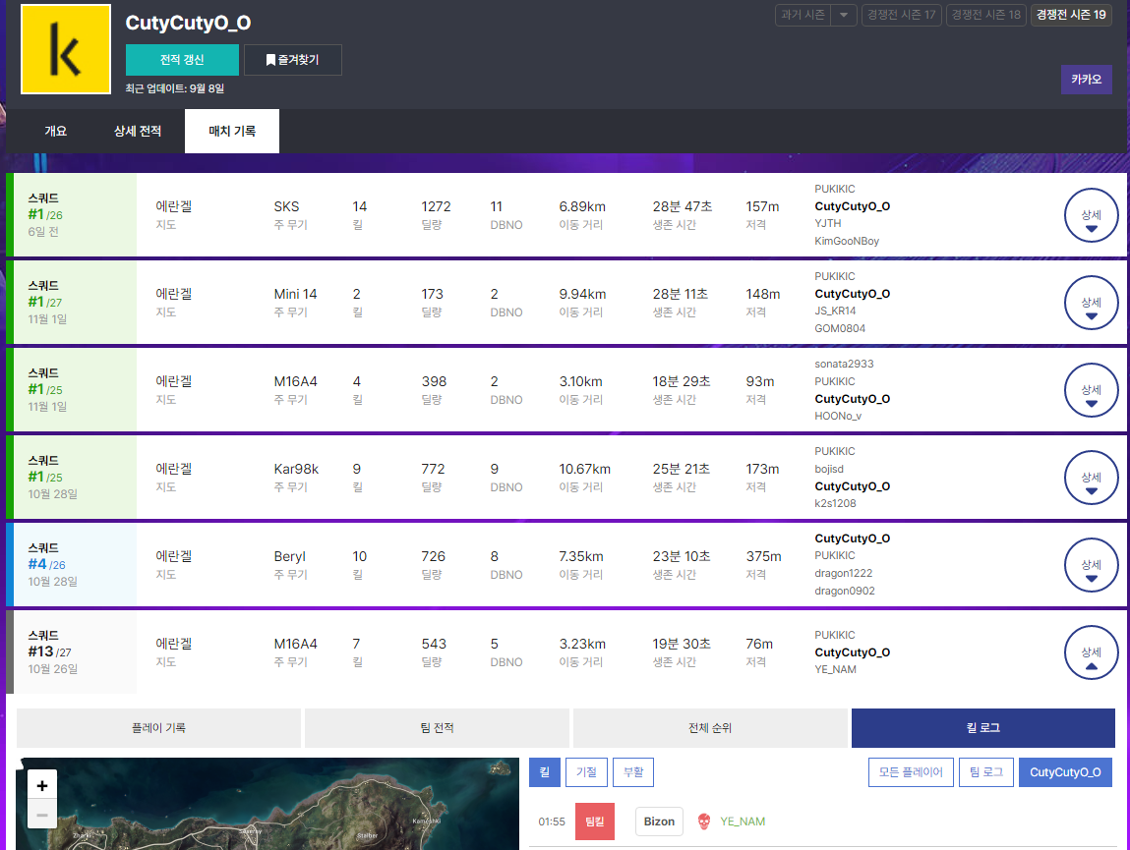Click the 전적 갱신 refresh button
This screenshot has height=850, width=1130.
[182, 60]
